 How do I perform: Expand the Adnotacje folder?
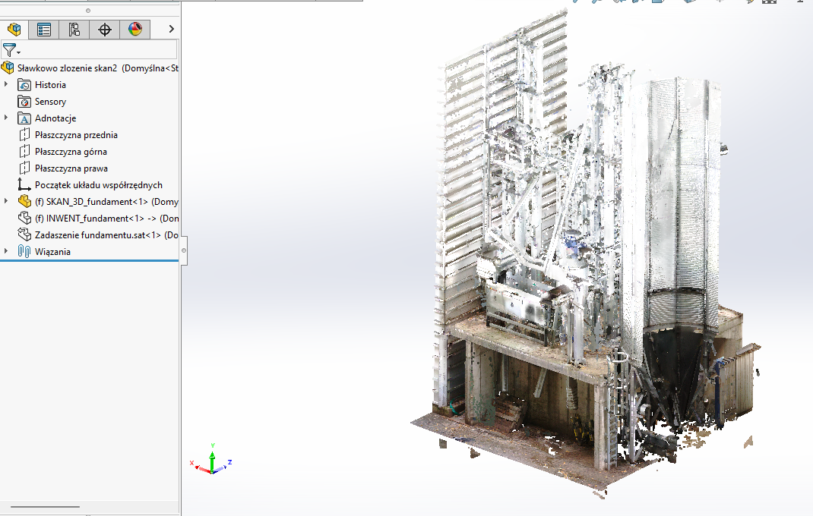point(6,118)
